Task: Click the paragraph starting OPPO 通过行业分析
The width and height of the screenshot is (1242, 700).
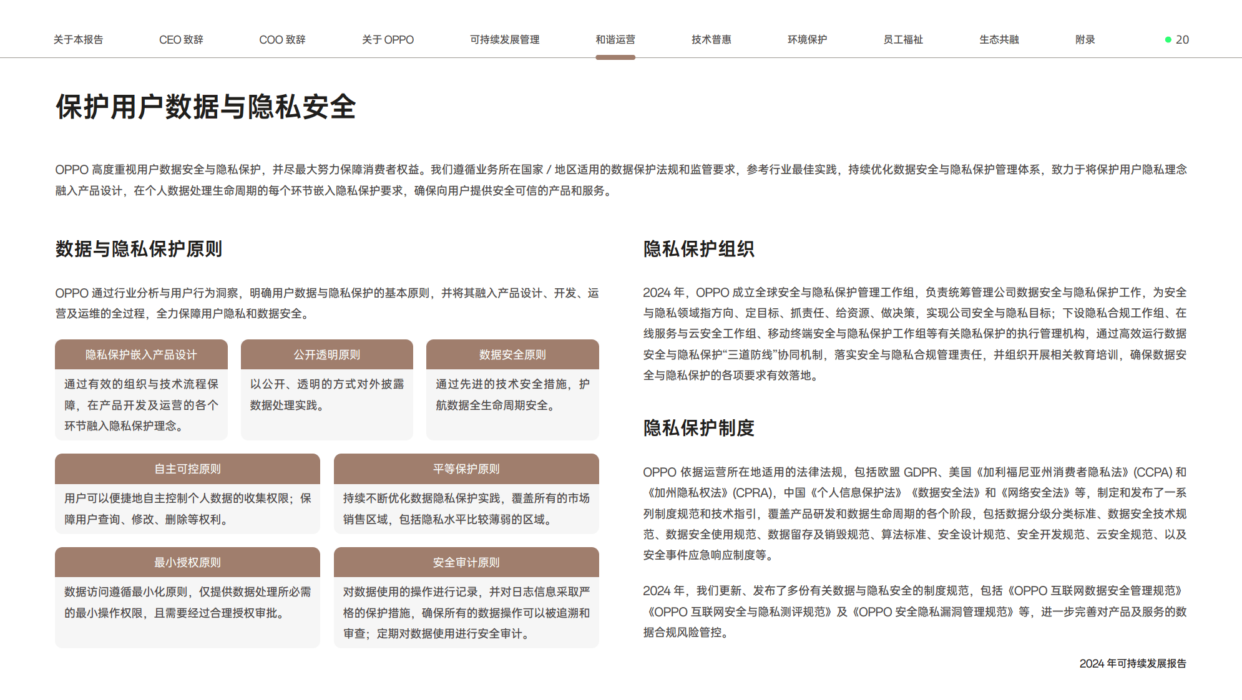Action: click(x=327, y=303)
